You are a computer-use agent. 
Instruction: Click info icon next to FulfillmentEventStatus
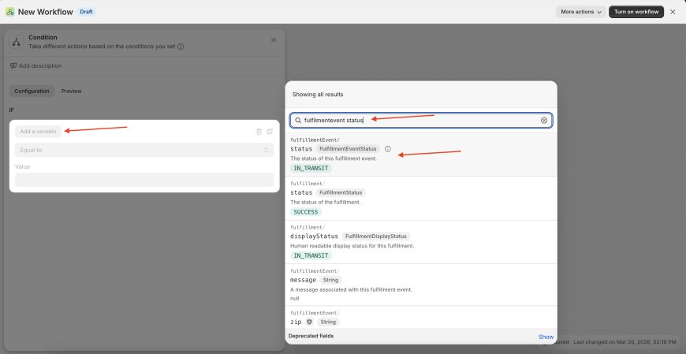tap(387, 149)
